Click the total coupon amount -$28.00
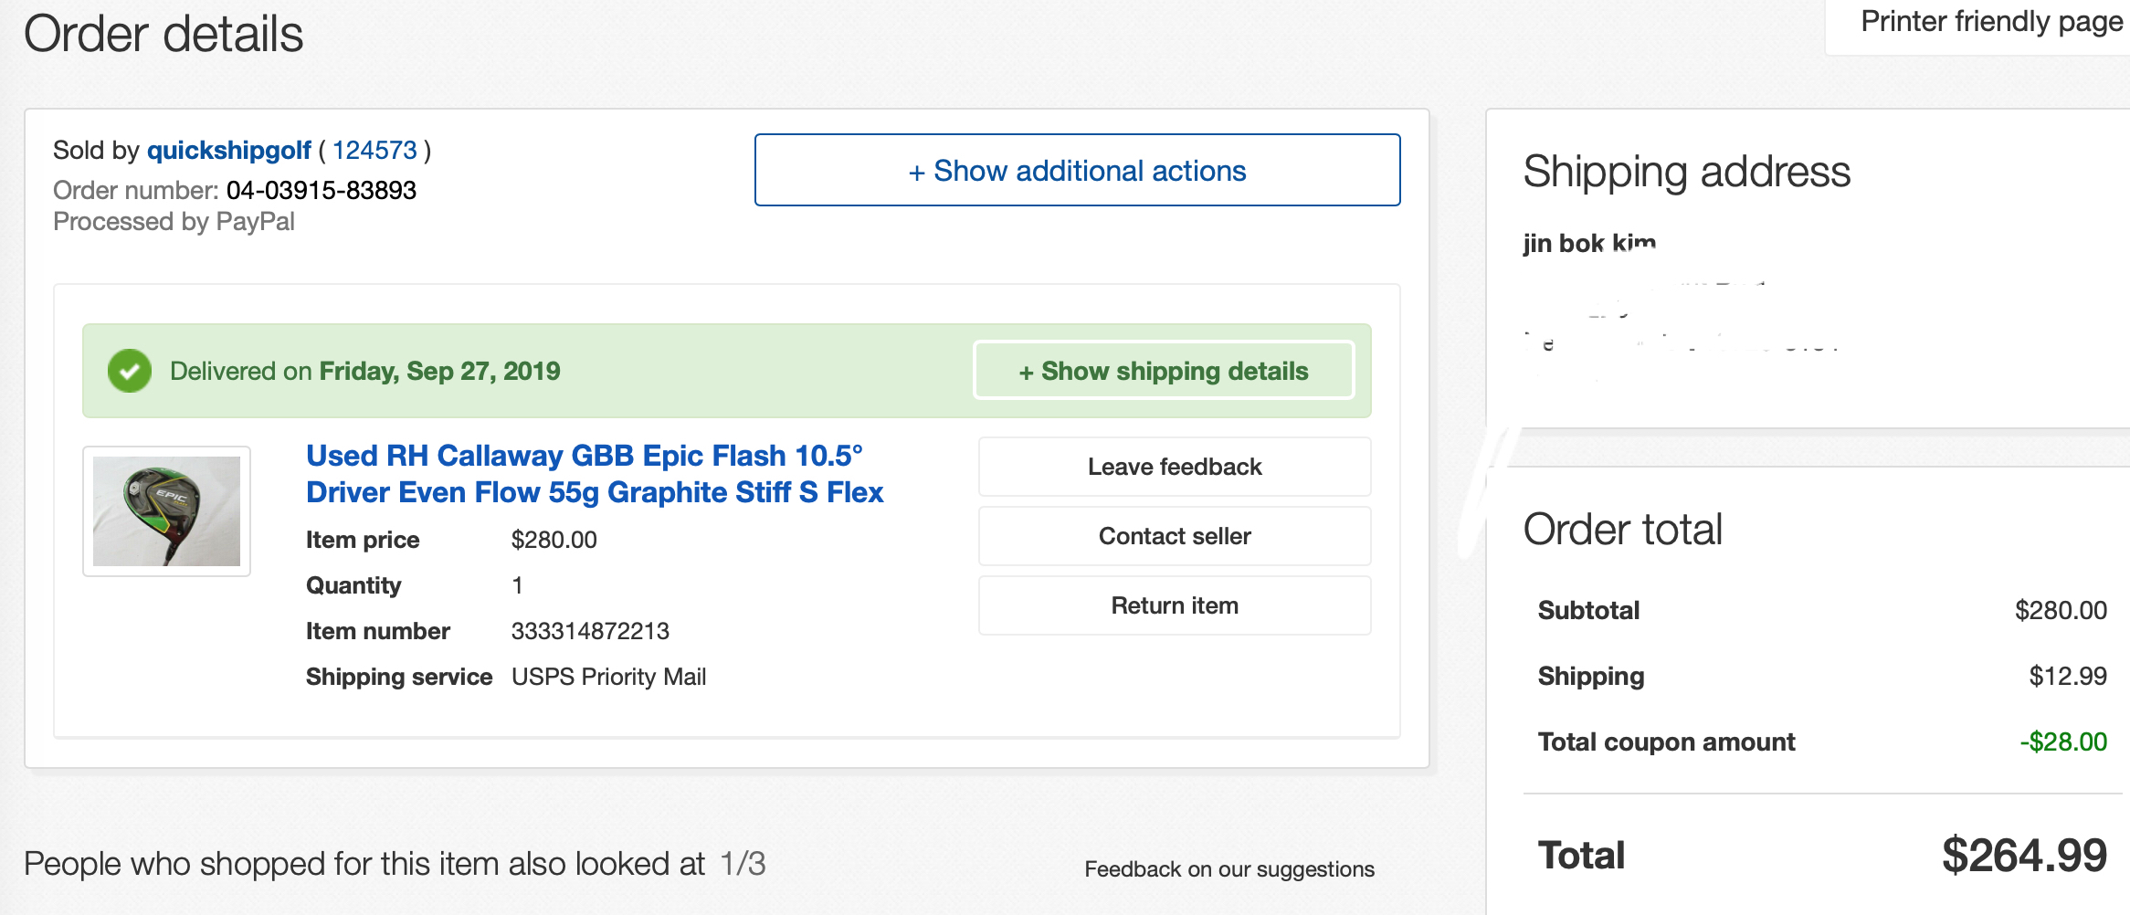Image resolution: width=2130 pixels, height=915 pixels. coord(2062,741)
